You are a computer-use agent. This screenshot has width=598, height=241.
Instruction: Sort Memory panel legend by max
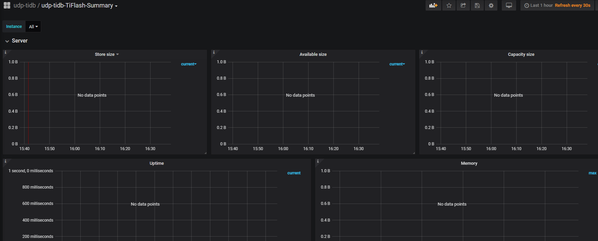pos(592,173)
